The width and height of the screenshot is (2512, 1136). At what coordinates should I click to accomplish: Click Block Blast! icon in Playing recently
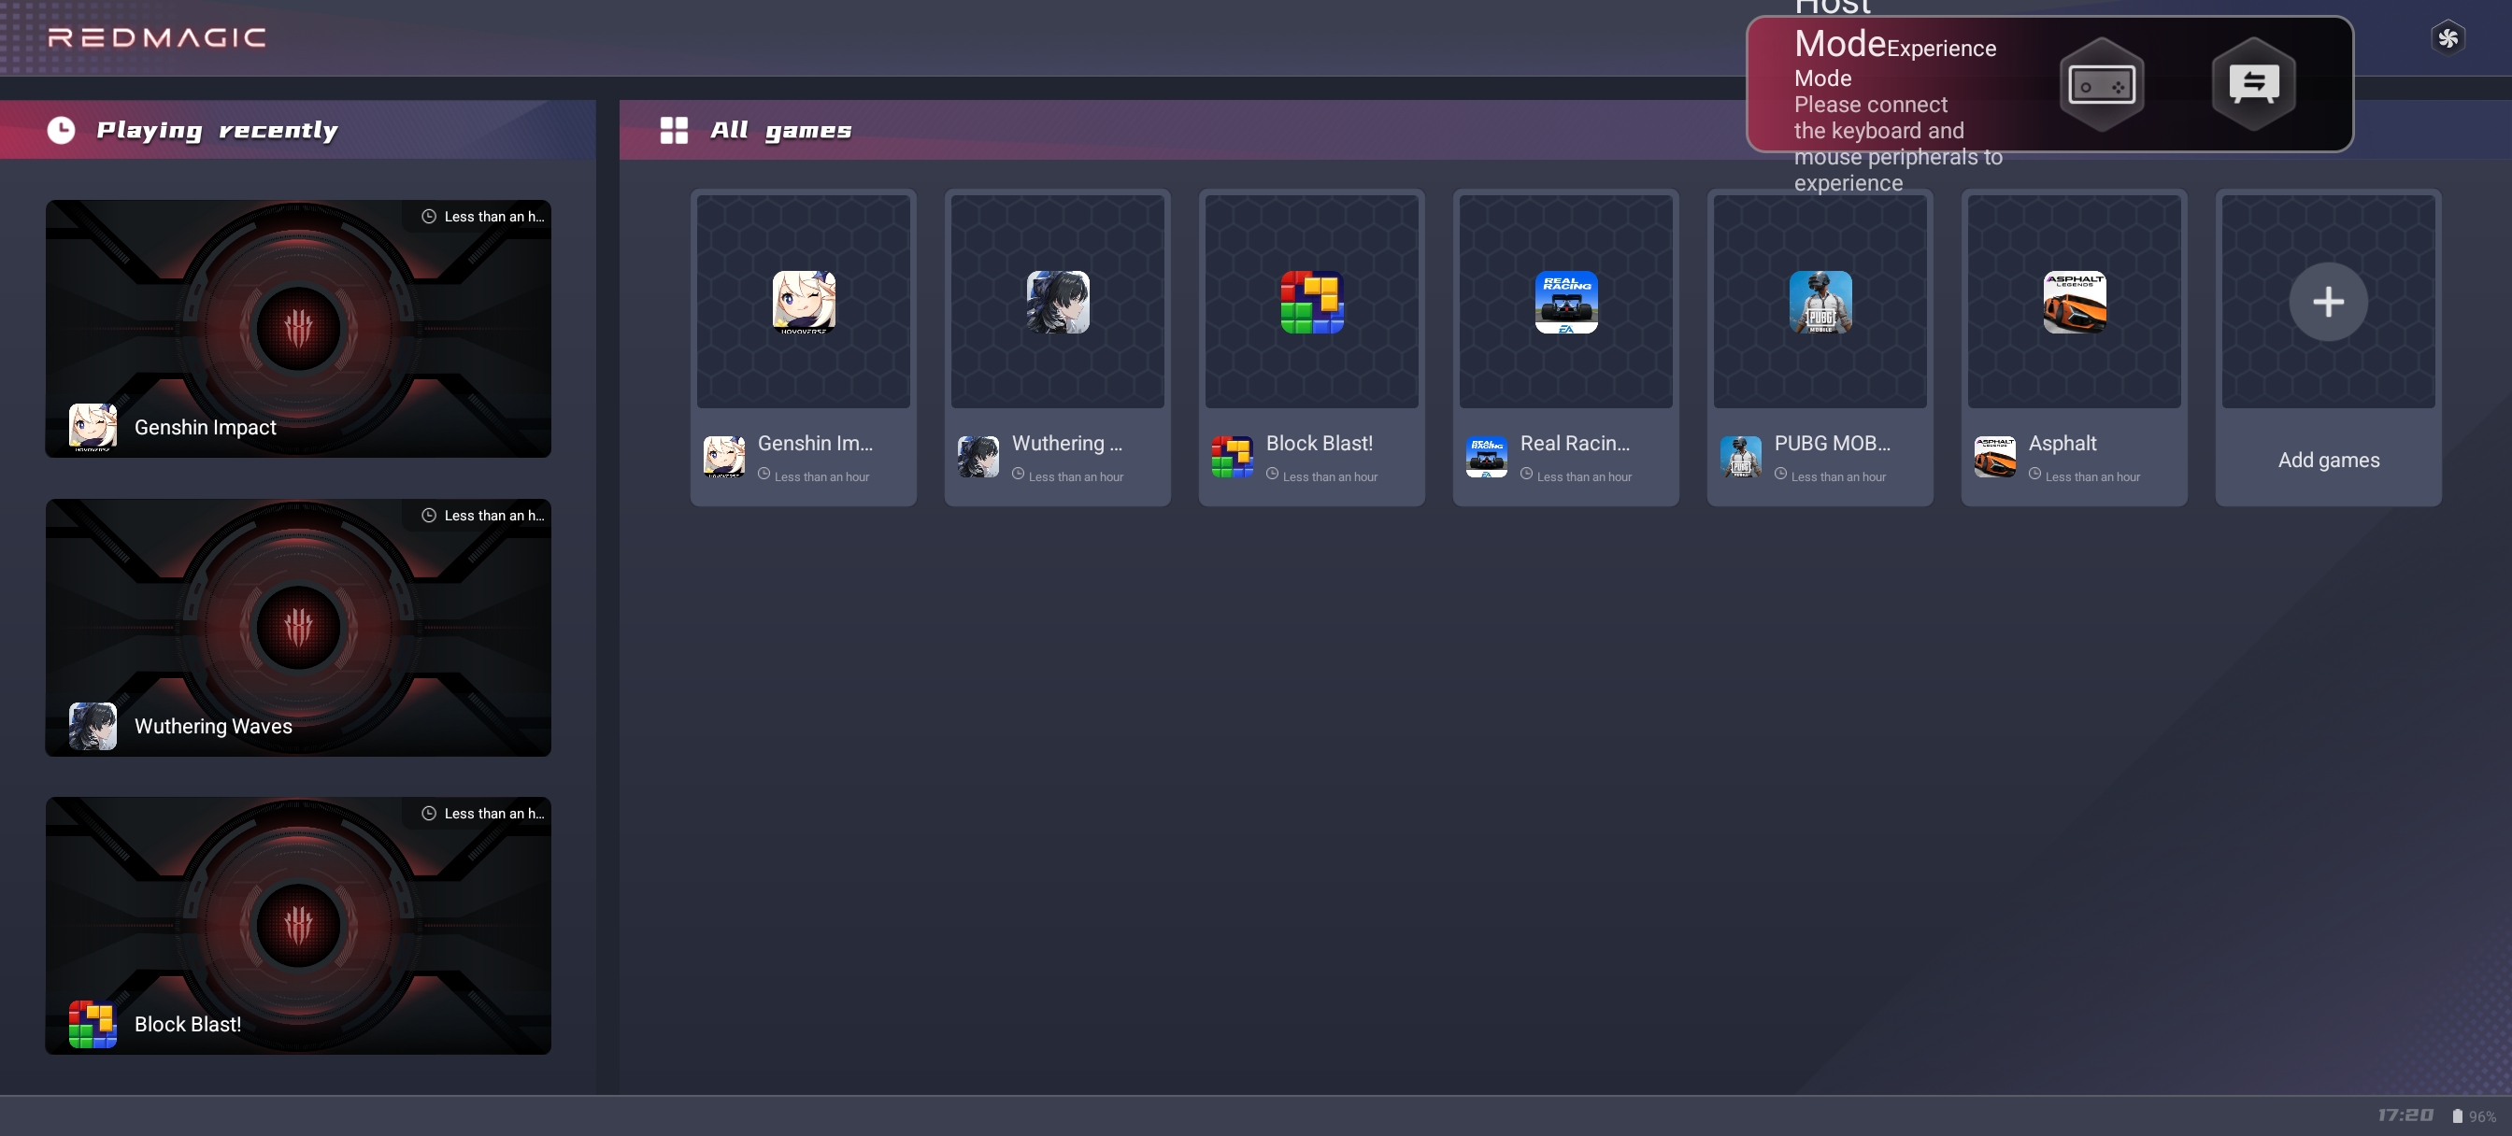coord(93,1024)
